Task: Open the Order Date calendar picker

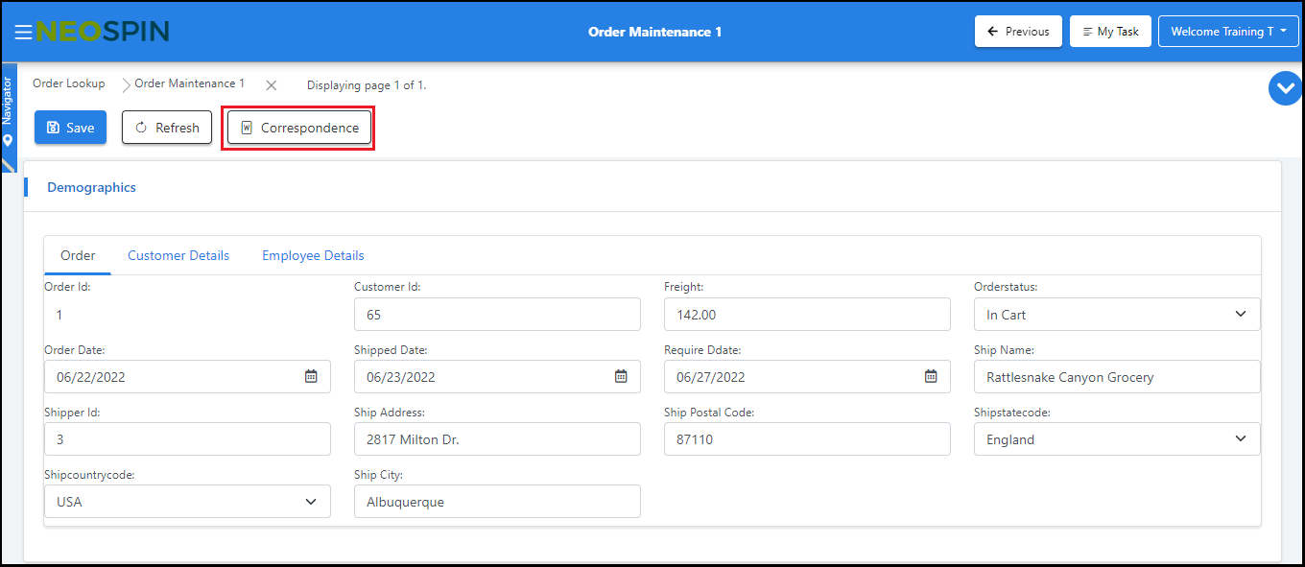Action: tap(311, 376)
